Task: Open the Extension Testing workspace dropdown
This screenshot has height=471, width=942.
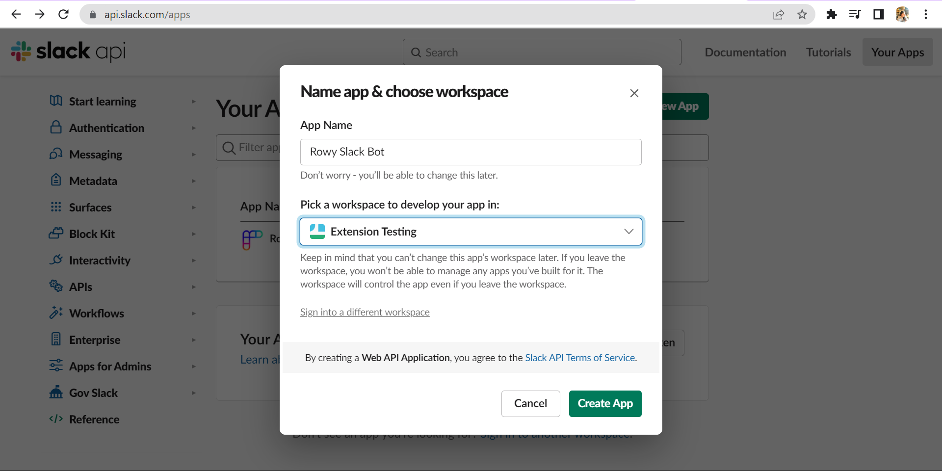Action: coord(471,232)
